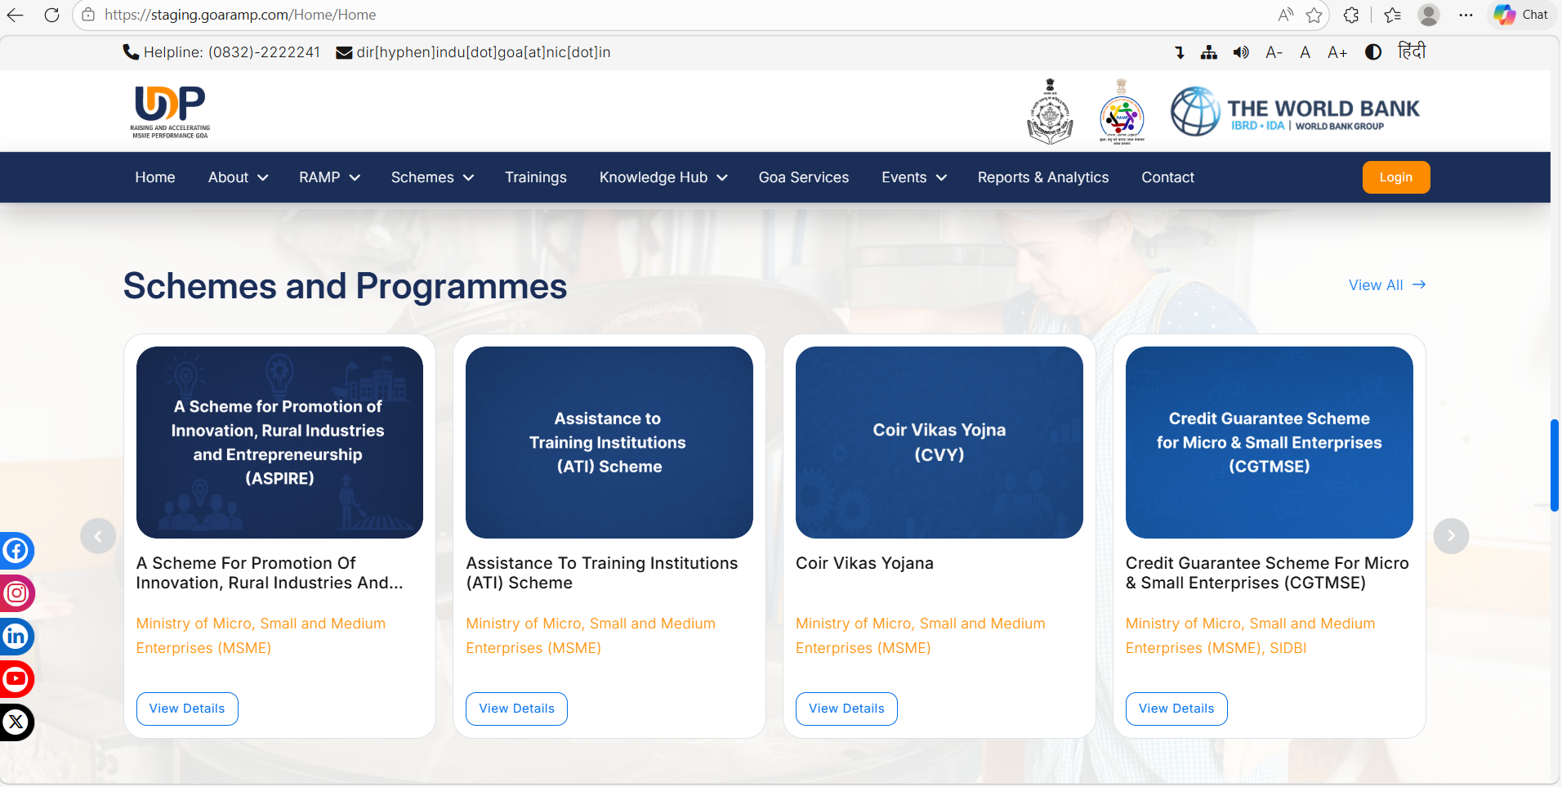Click View All schemes link
The width and height of the screenshot is (1562, 787).
tap(1387, 285)
